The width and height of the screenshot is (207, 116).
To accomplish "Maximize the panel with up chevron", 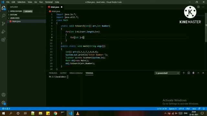I will pyautogui.click(x=198, y=73).
